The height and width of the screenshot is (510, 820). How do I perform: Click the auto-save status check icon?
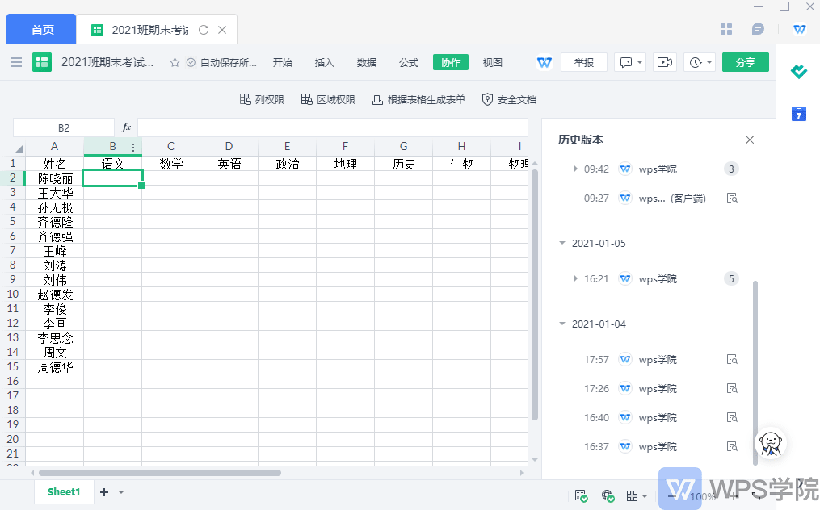pyautogui.click(x=191, y=62)
